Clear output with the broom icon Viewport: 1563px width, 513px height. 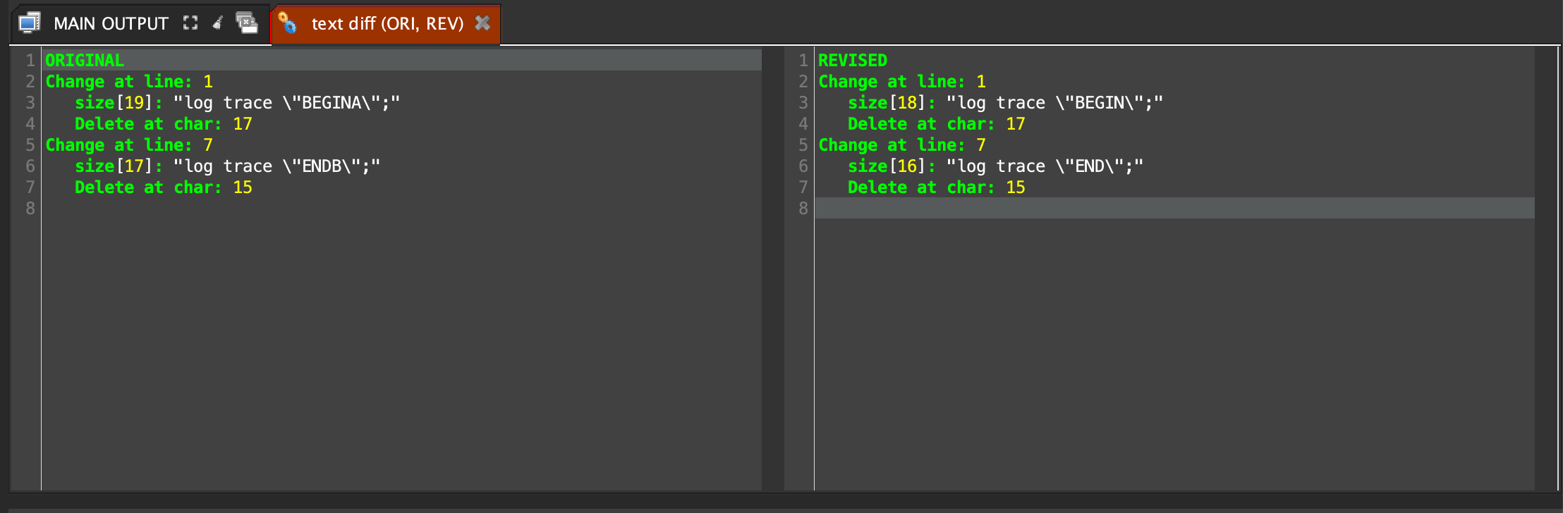[x=218, y=23]
